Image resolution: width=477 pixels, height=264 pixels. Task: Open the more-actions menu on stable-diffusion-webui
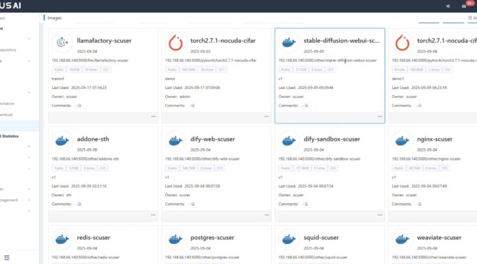tap(380, 117)
